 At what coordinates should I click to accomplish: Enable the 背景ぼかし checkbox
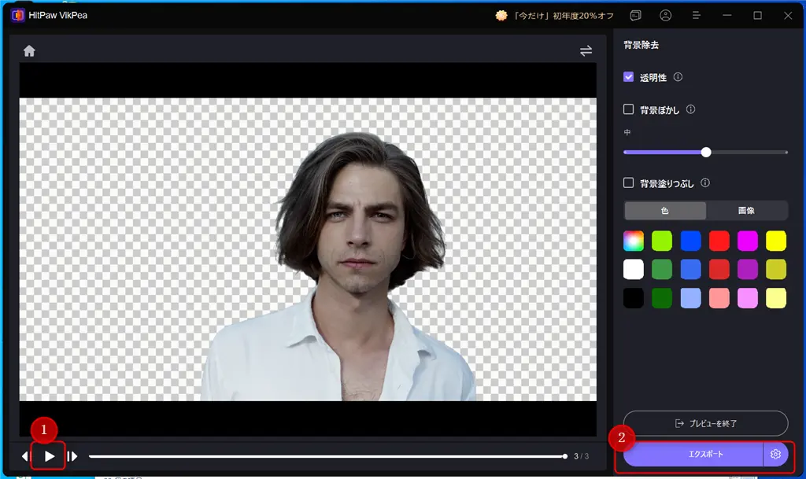[x=628, y=109]
